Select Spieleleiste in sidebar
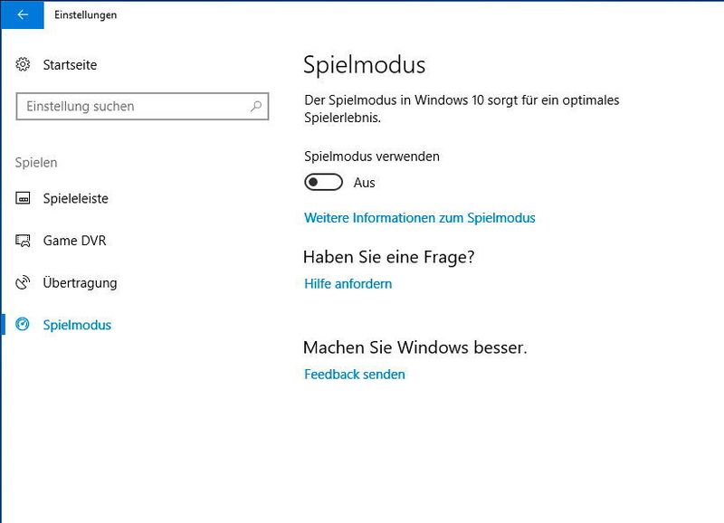The image size is (724, 523). (76, 198)
